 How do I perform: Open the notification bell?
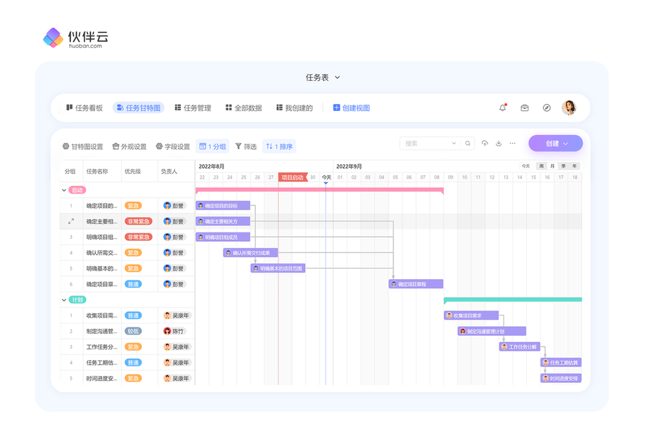tap(503, 108)
